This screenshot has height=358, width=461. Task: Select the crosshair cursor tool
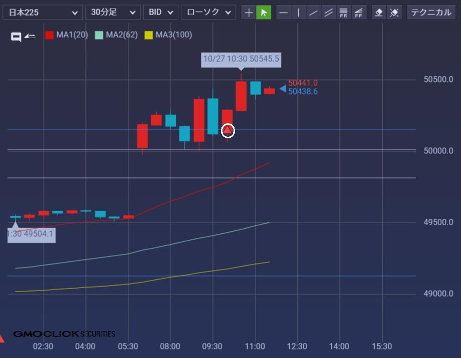point(249,13)
